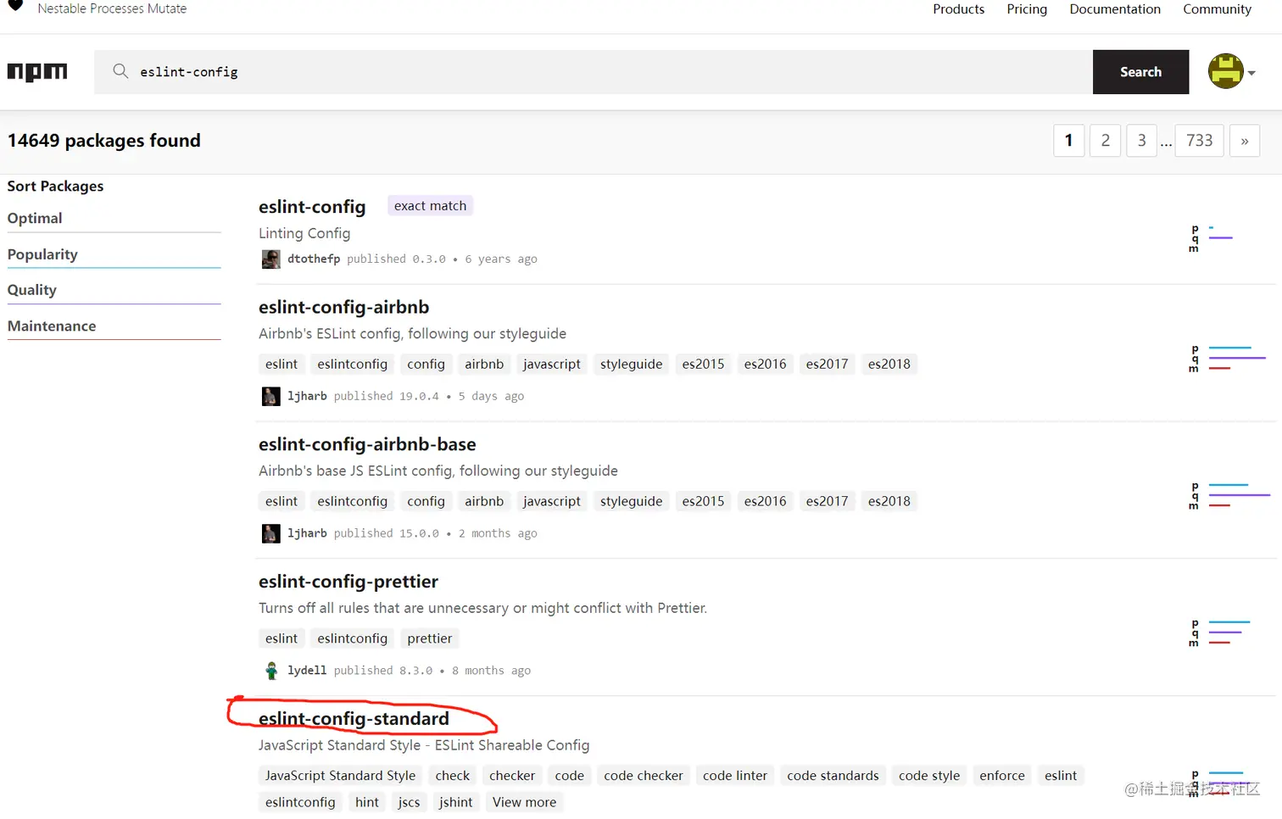This screenshot has height=819, width=1282.
Task: Open eslint-config-airbnb-base package
Action: click(x=367, y=444)
